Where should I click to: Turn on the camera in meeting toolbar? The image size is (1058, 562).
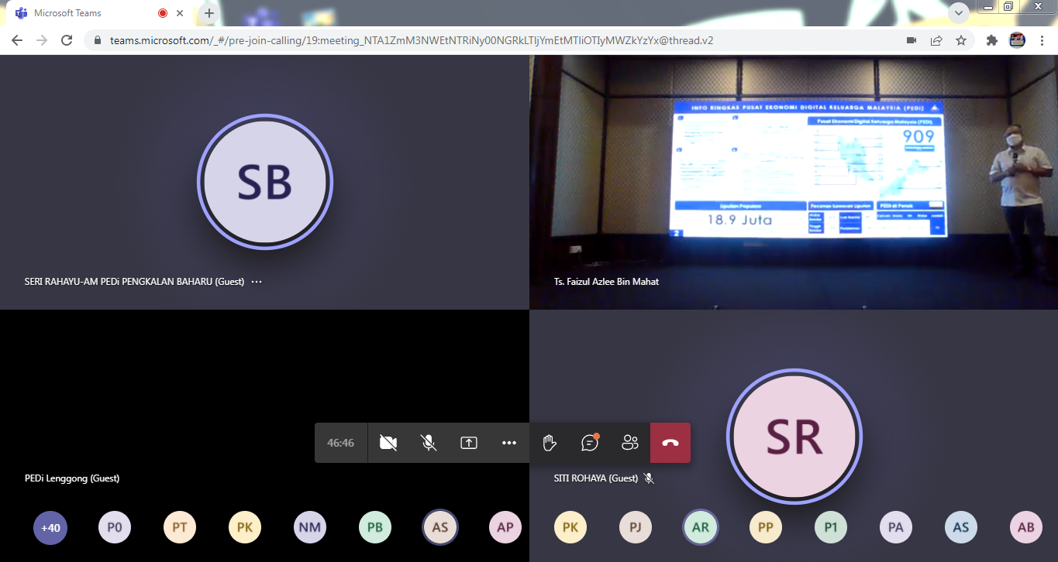[388, 443]
